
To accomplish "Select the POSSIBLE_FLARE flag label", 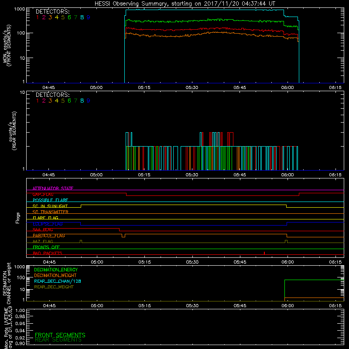I will tap(50, 200).
